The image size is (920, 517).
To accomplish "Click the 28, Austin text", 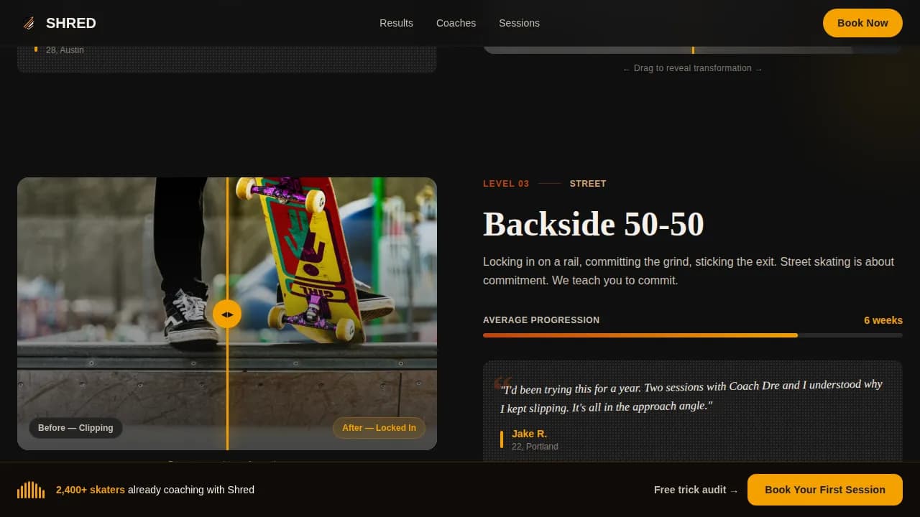I will (x=65, y=50).
